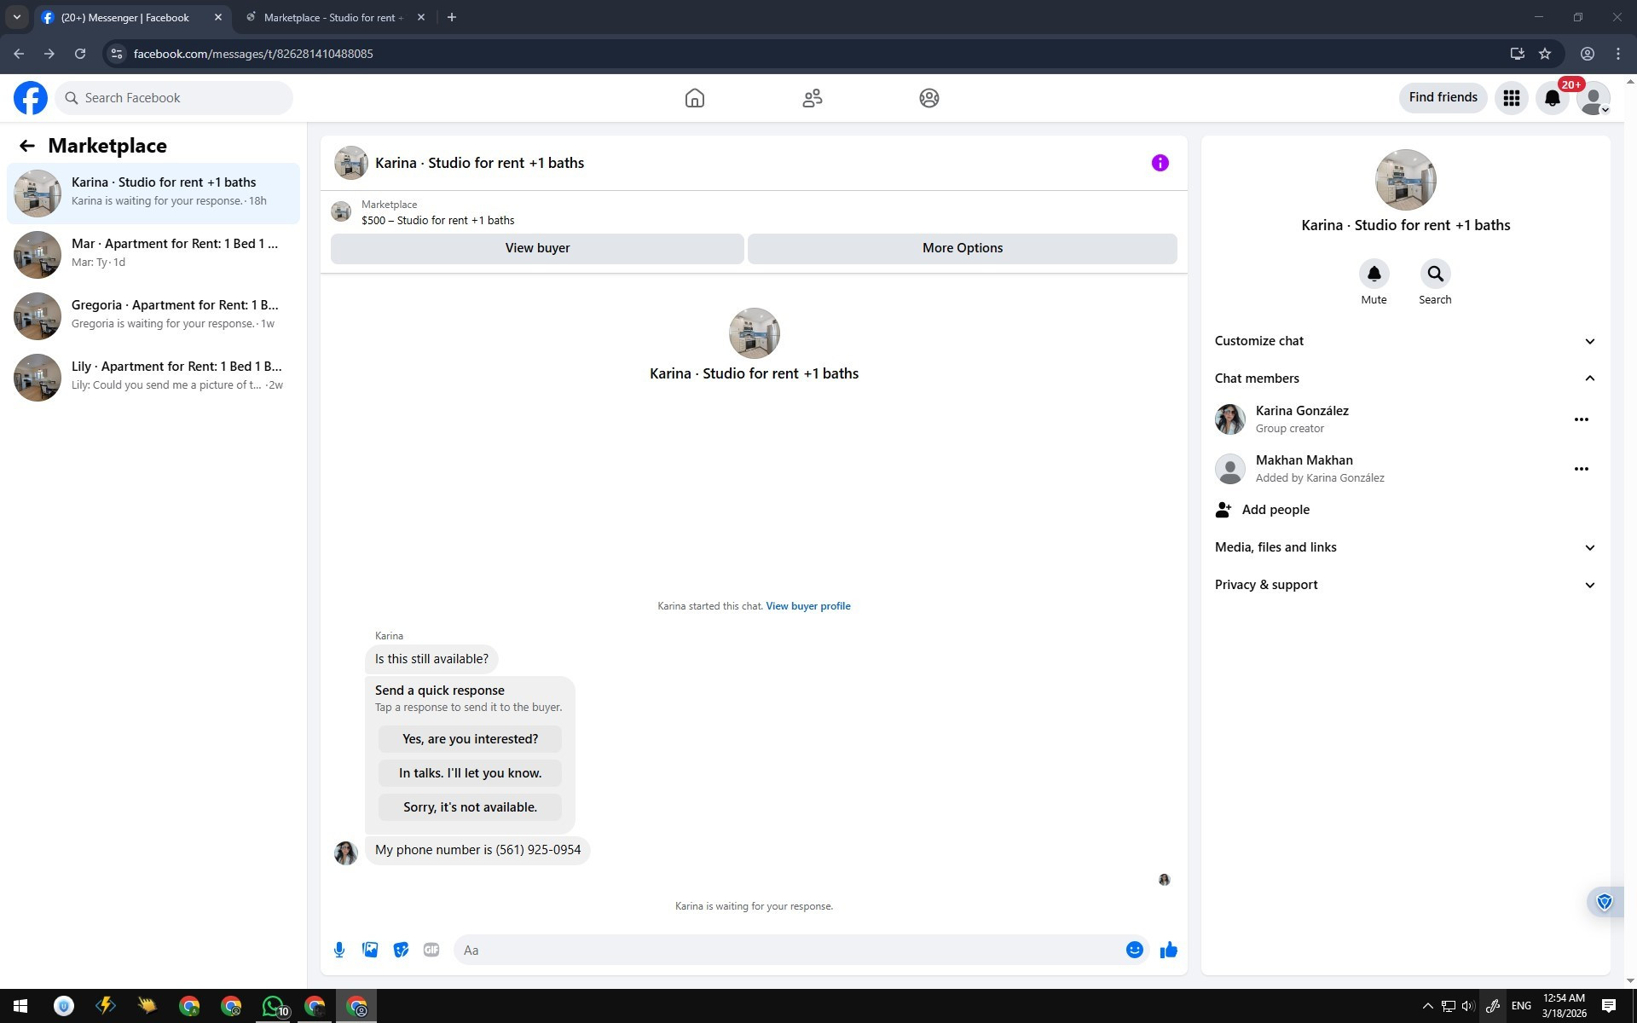Switch to the Messenger | Facebook tab
This screenshot has height=1023, width=1637.
pos(125,17)
